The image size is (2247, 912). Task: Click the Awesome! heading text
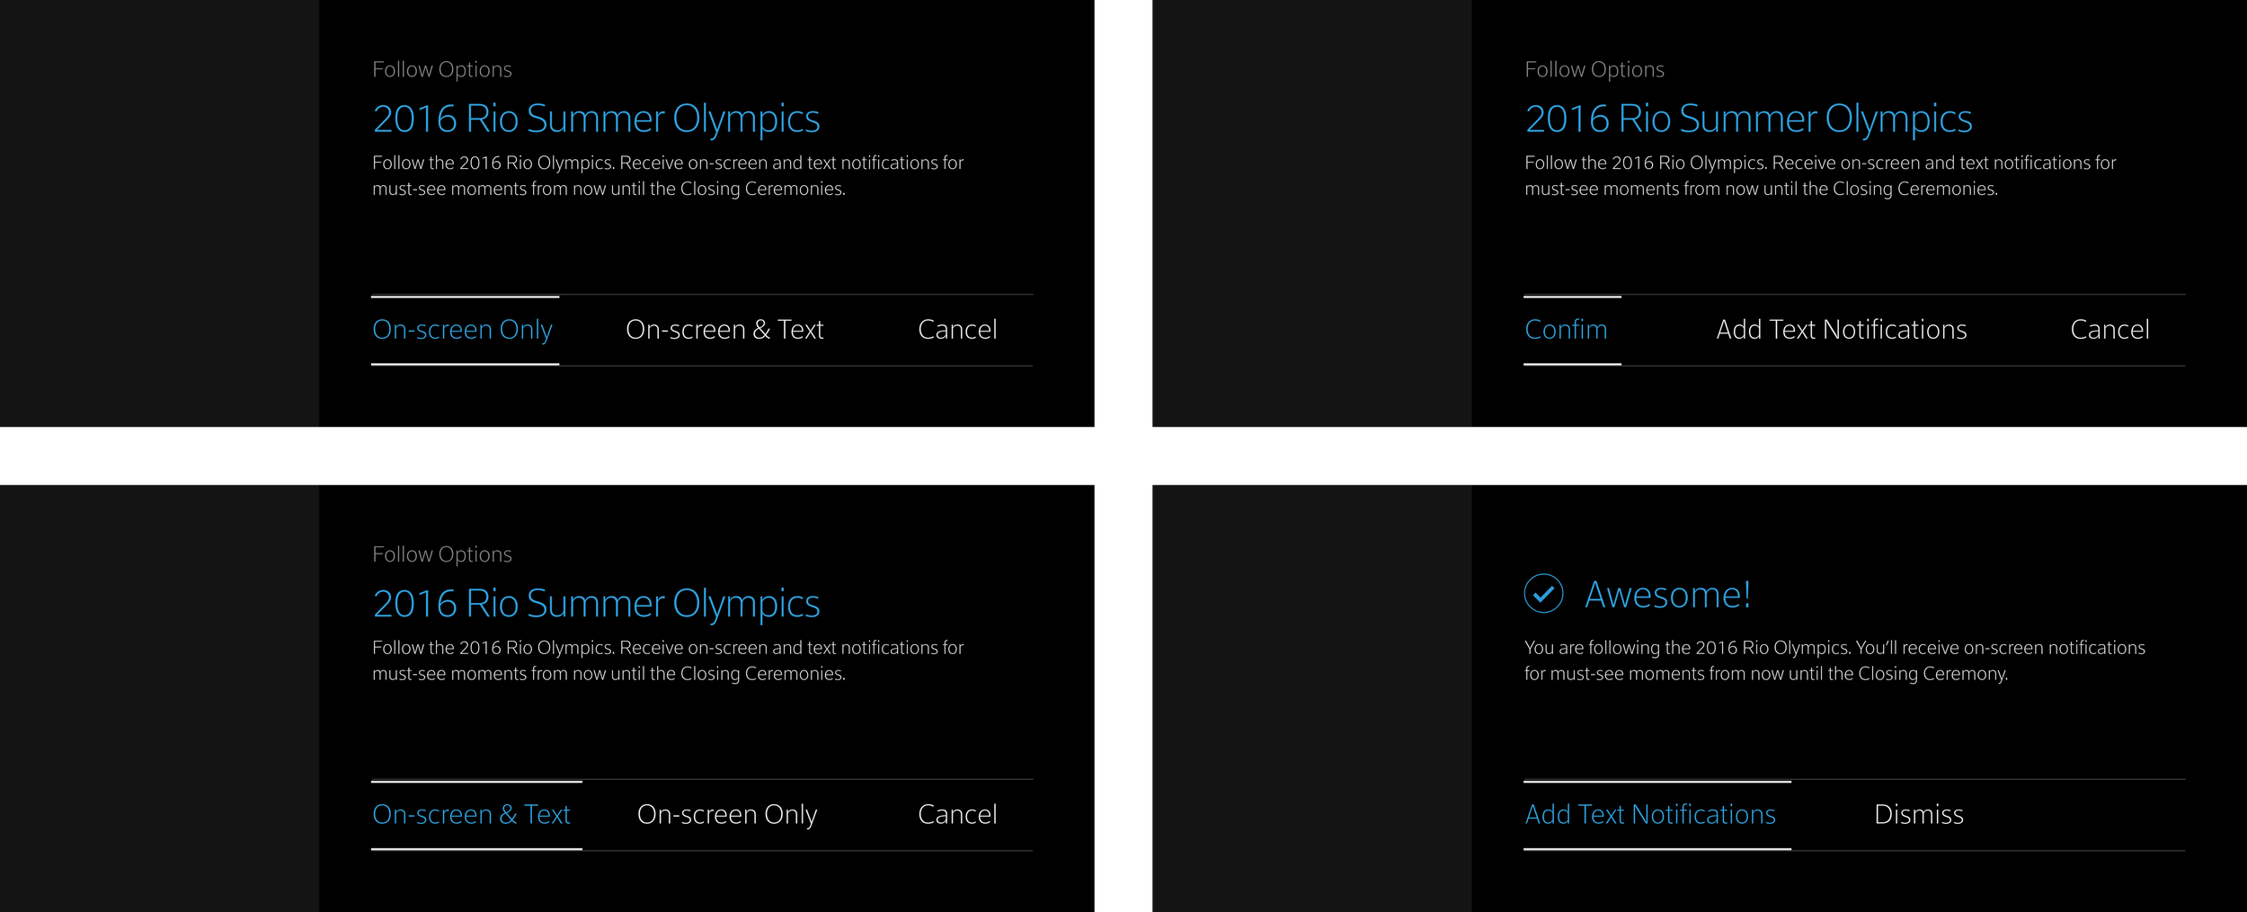point(1667,595)
